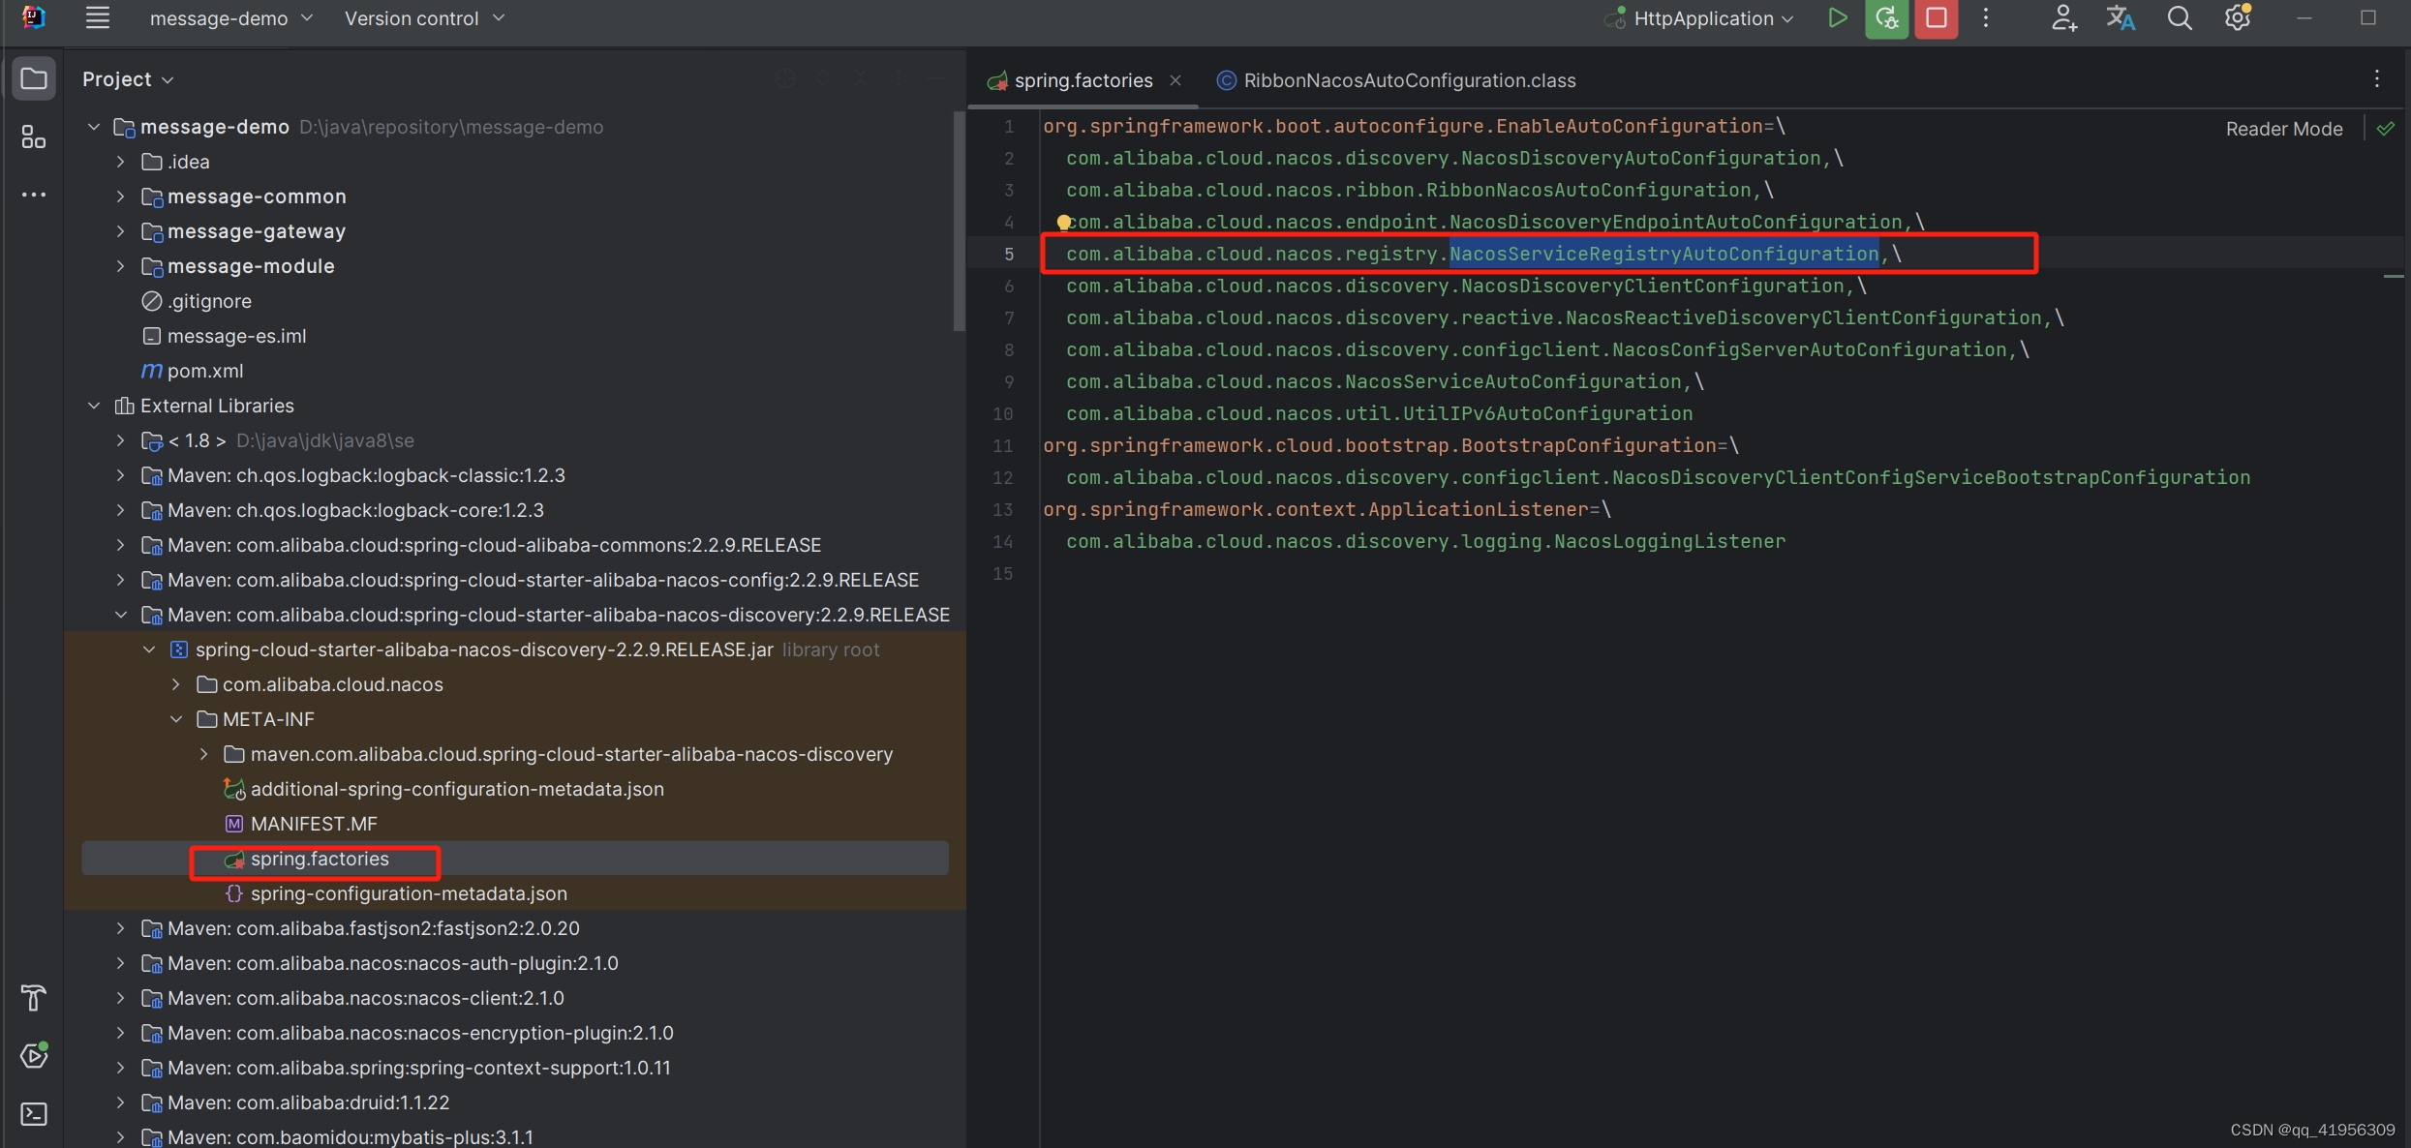Open Search Everywhere magnifier
This screenshot has height=1148, width=2411.
pos(2179,17)
